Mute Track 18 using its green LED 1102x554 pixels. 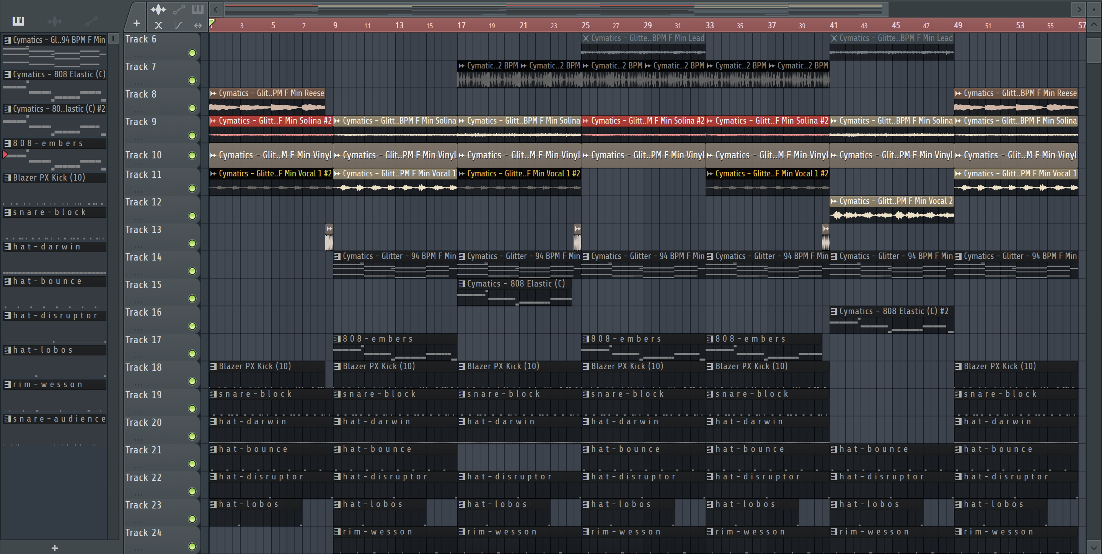point(192,381)
